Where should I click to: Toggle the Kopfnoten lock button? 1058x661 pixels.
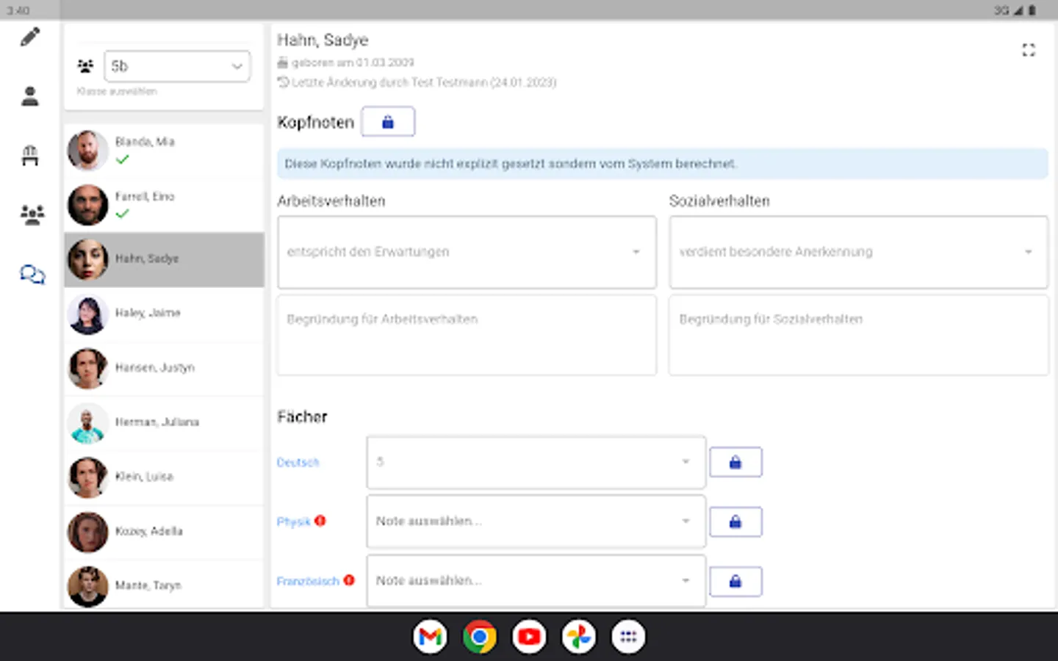click(388, 122)
